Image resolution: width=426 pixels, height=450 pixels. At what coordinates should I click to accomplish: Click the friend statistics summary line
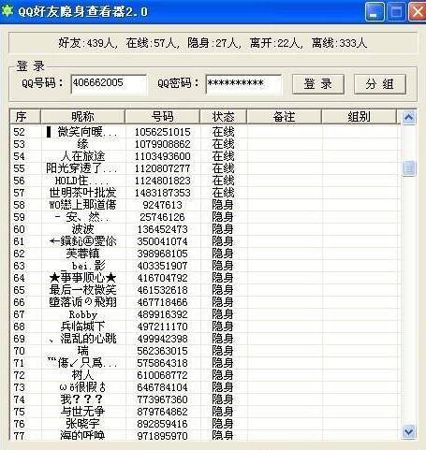click(x=213, y=43)
